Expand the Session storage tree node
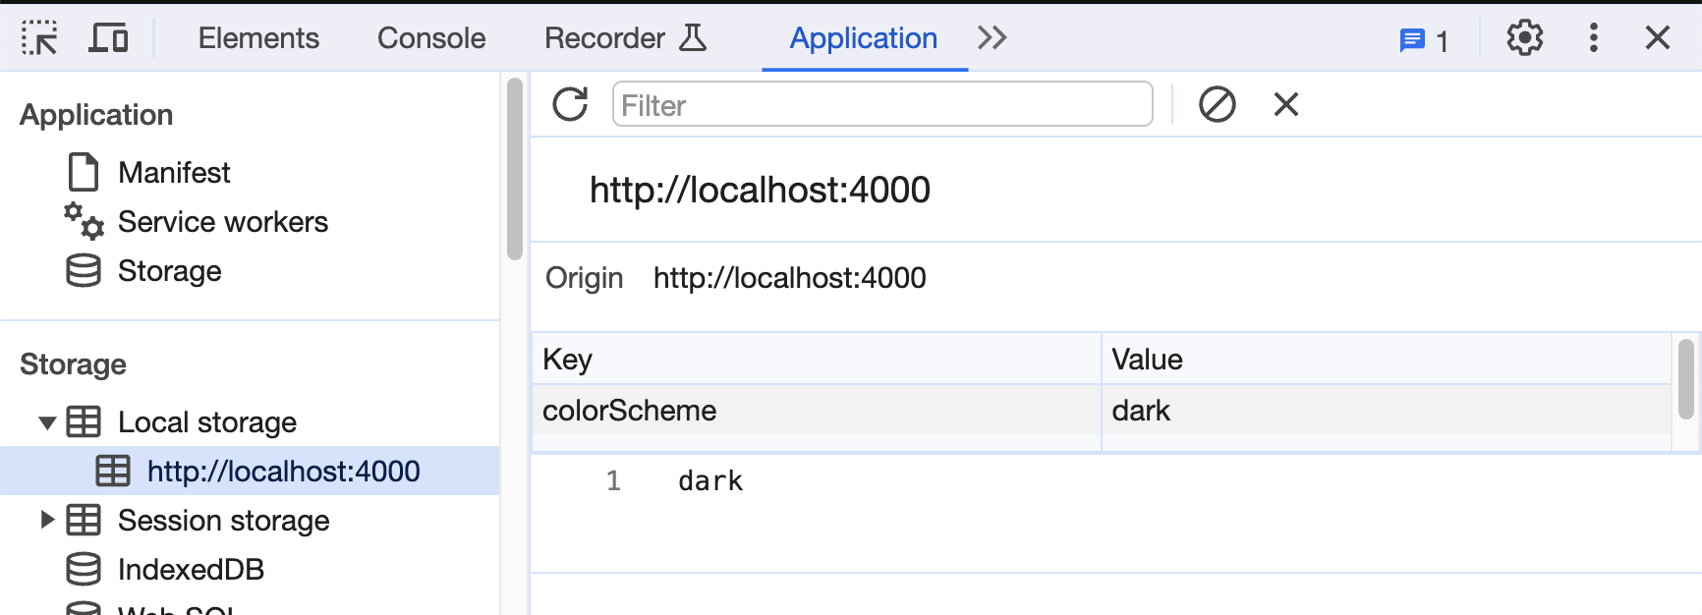 [47, 520]
